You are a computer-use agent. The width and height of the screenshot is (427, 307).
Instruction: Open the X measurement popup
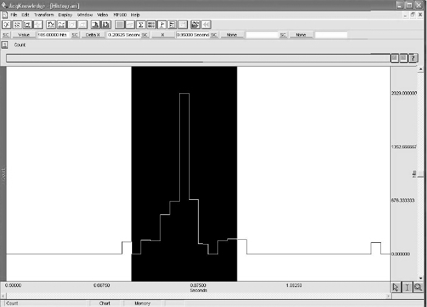point(162,35)
